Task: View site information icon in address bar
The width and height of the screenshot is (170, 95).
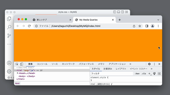Action: (36, 26)
